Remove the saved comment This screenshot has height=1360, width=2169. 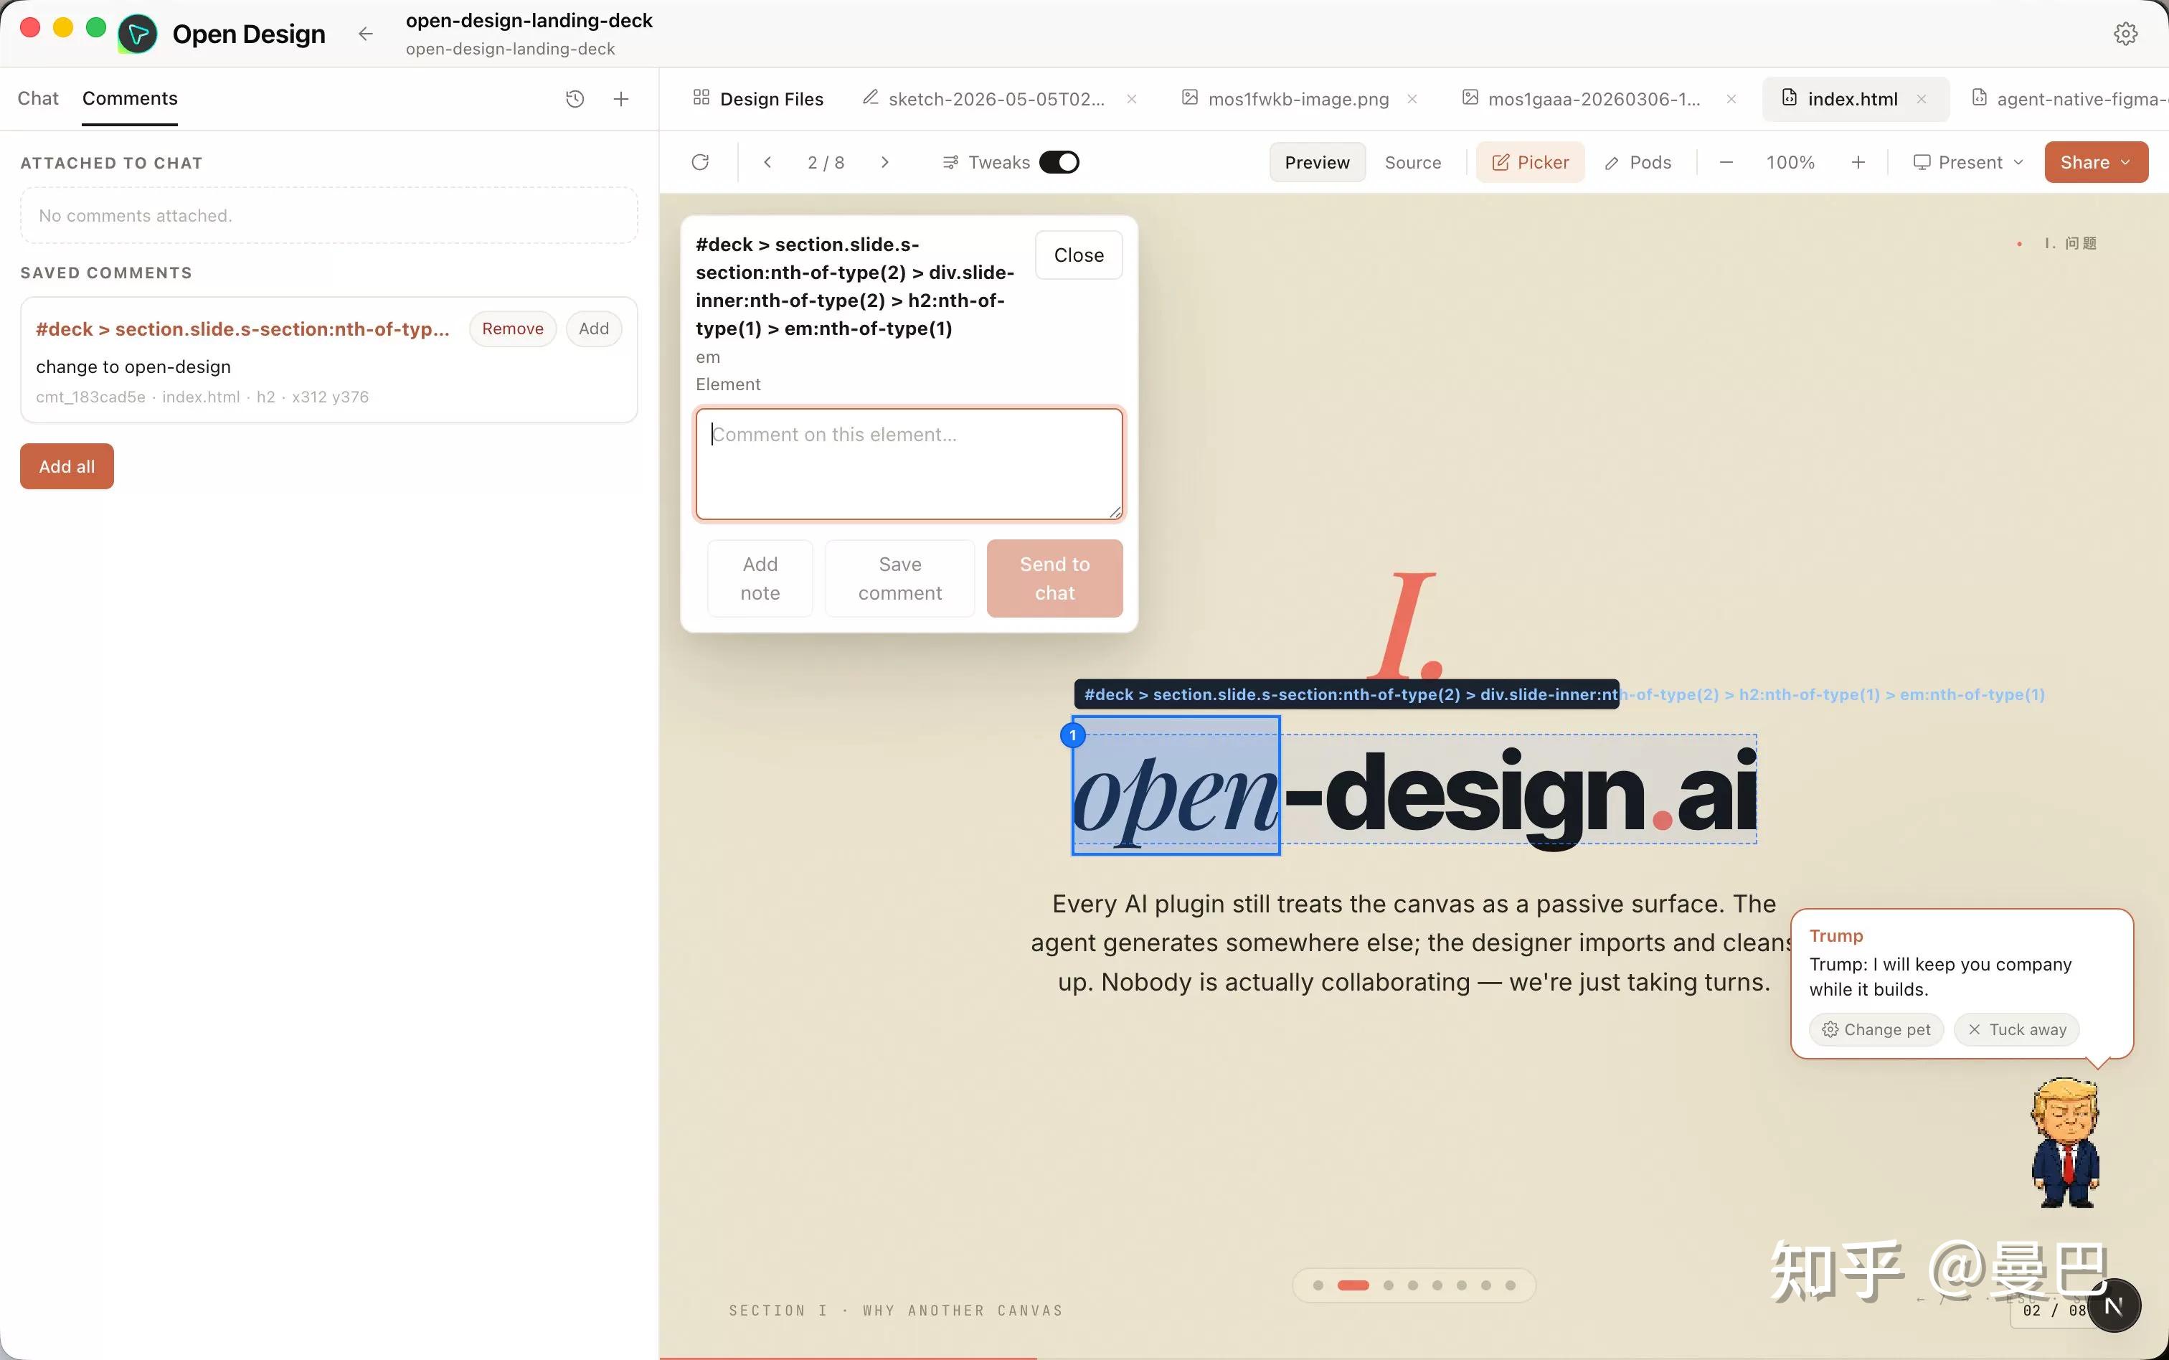[513, 329]
